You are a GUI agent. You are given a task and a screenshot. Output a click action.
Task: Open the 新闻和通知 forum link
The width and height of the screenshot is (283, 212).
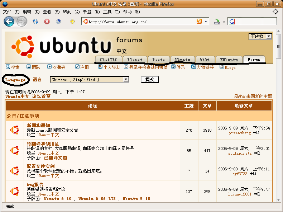[38, 125]
